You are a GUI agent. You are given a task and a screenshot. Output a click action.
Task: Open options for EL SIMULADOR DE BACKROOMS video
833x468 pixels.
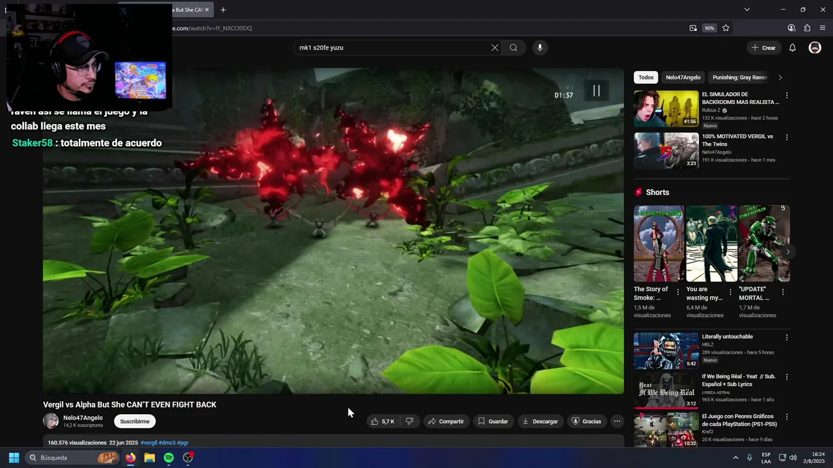tap(786, 95)
